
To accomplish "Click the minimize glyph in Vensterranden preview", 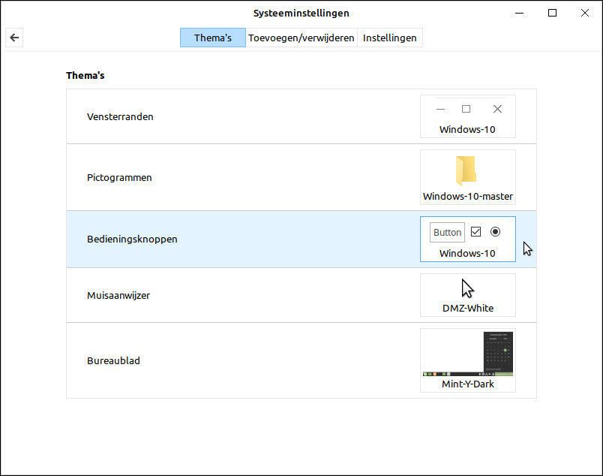I will [x=441, y=109].
